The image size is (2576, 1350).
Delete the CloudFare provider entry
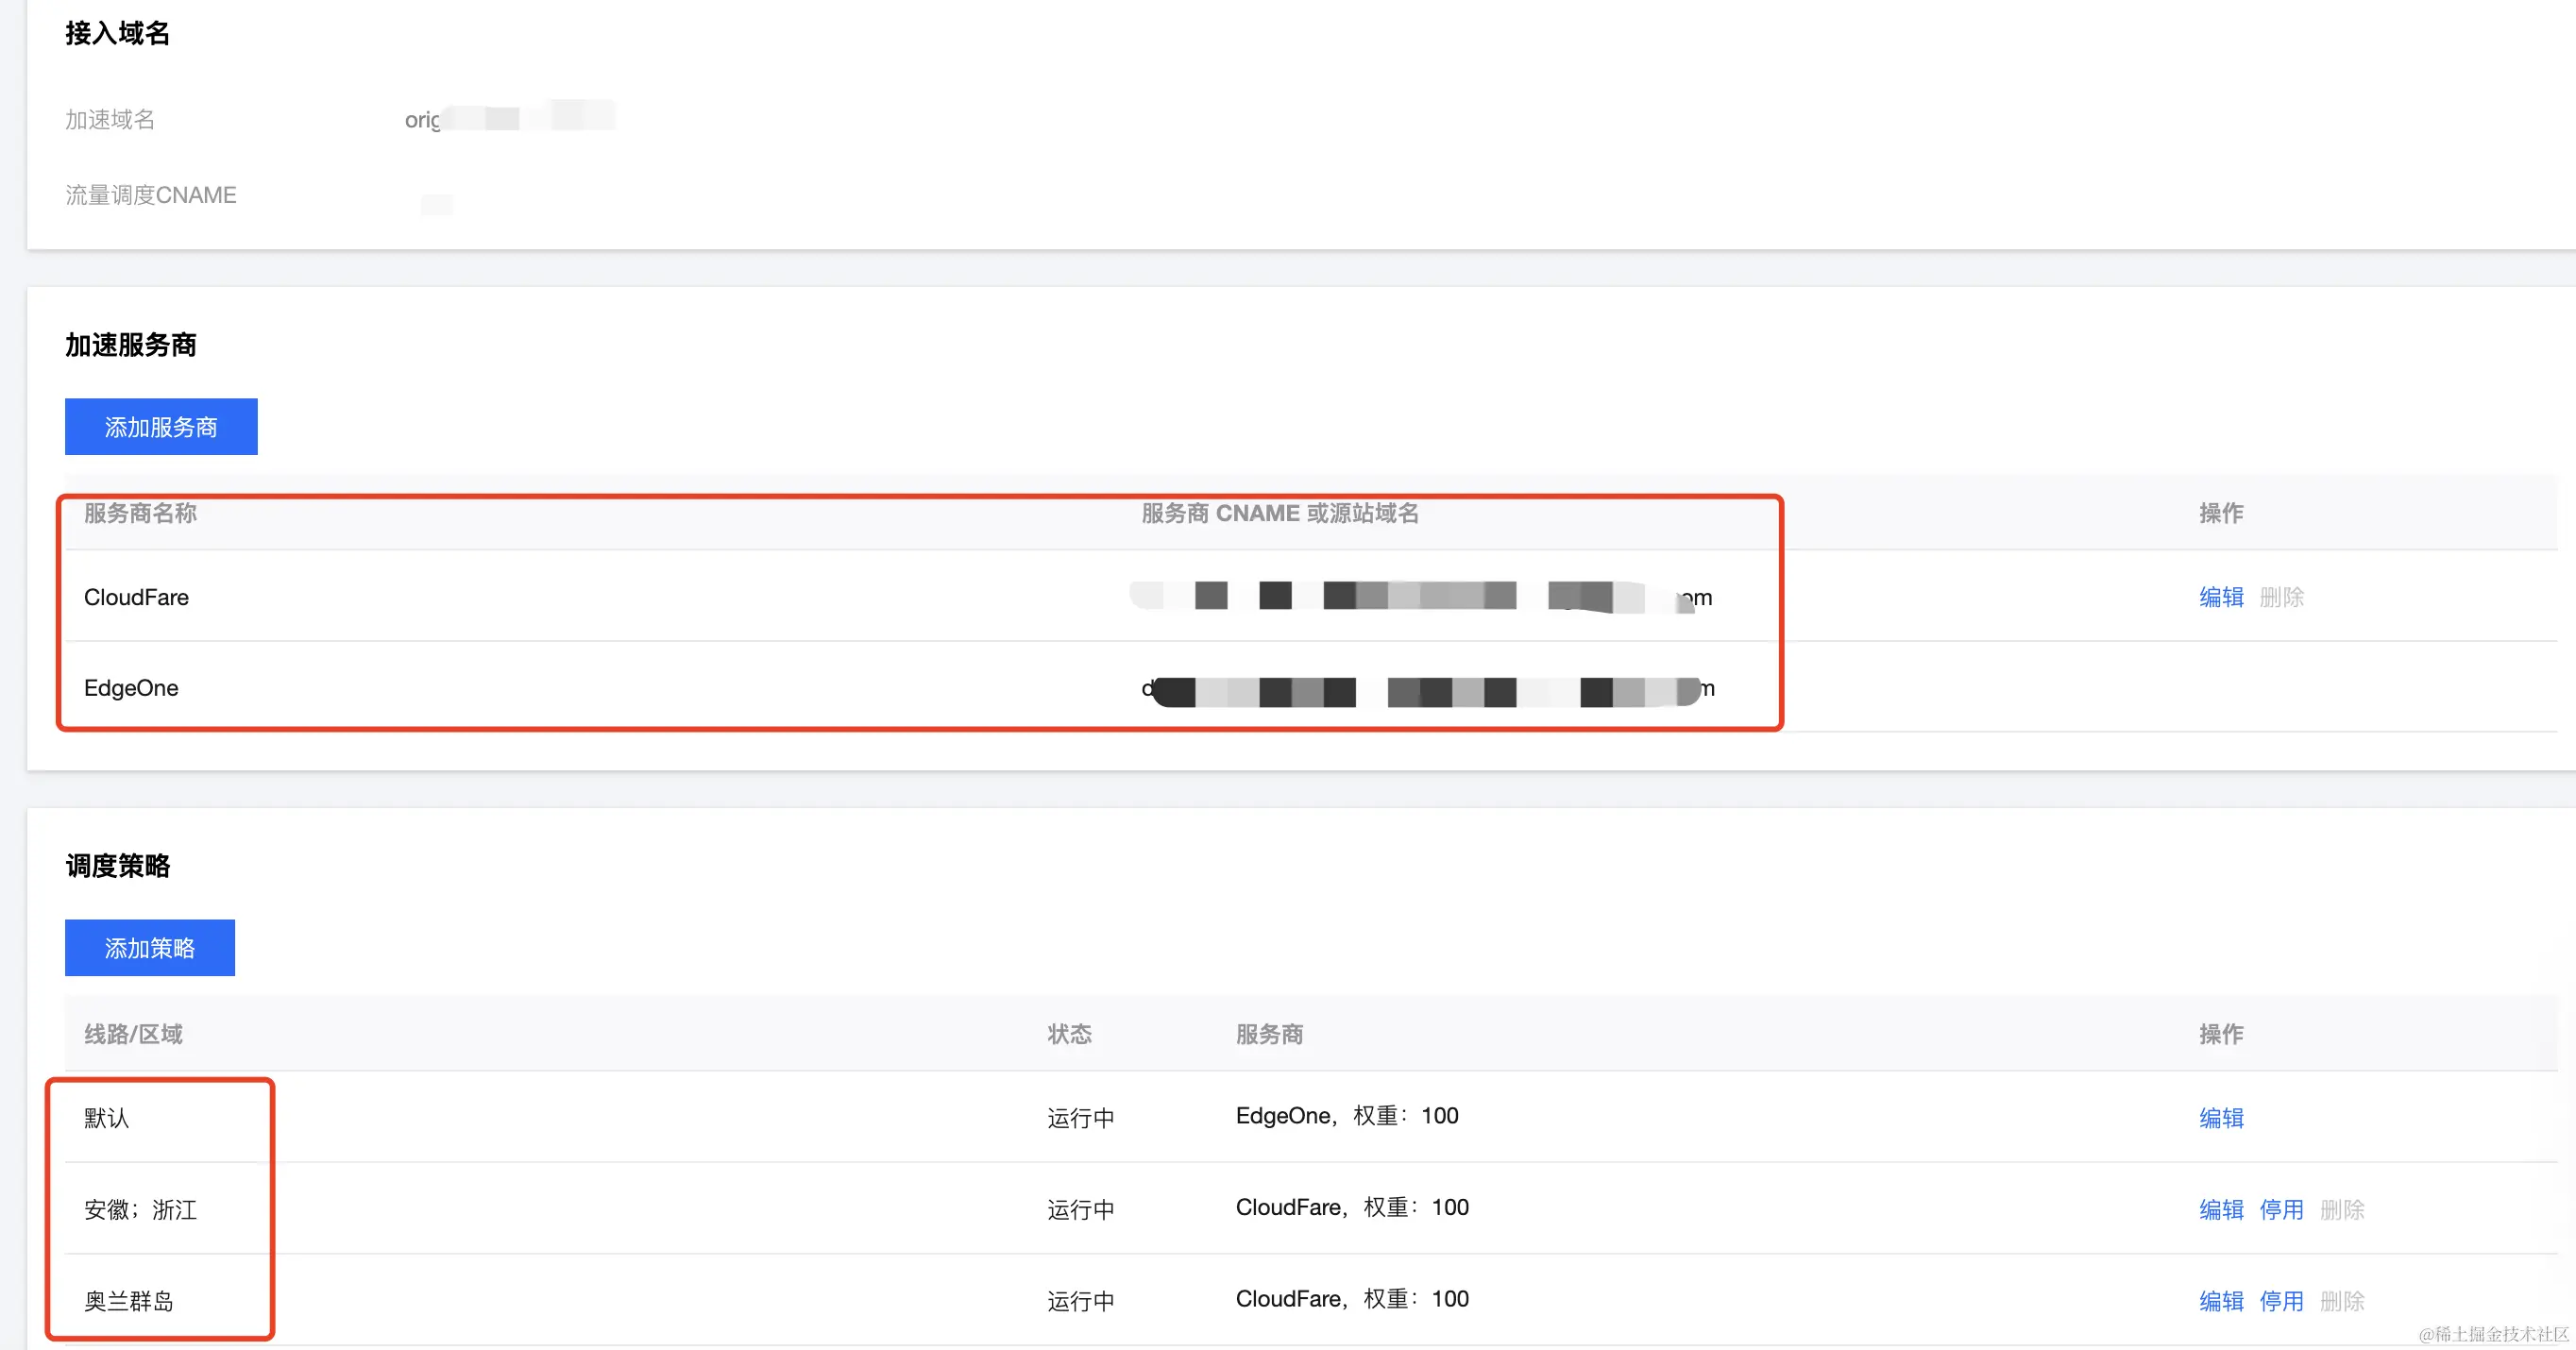pos(2281,597)
